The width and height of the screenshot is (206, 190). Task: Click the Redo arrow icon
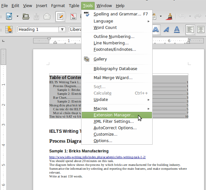pos(198,16)
